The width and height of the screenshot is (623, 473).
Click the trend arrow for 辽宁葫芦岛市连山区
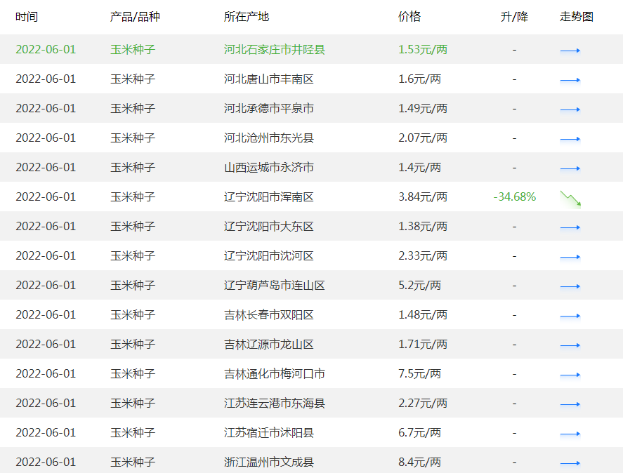(570, 286)
